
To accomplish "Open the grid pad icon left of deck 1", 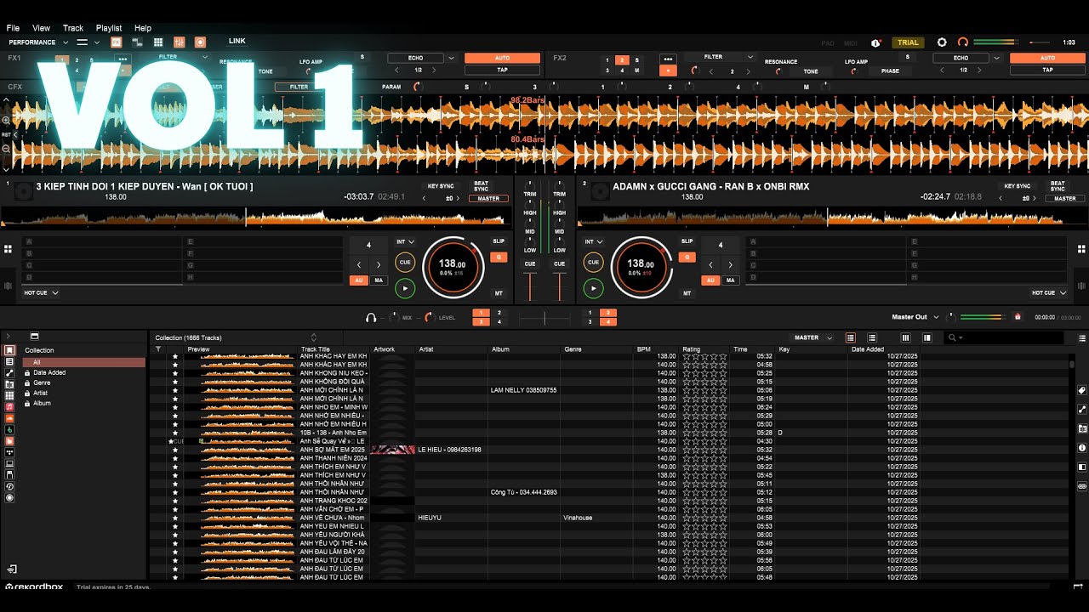I will [x=8, y=249].
